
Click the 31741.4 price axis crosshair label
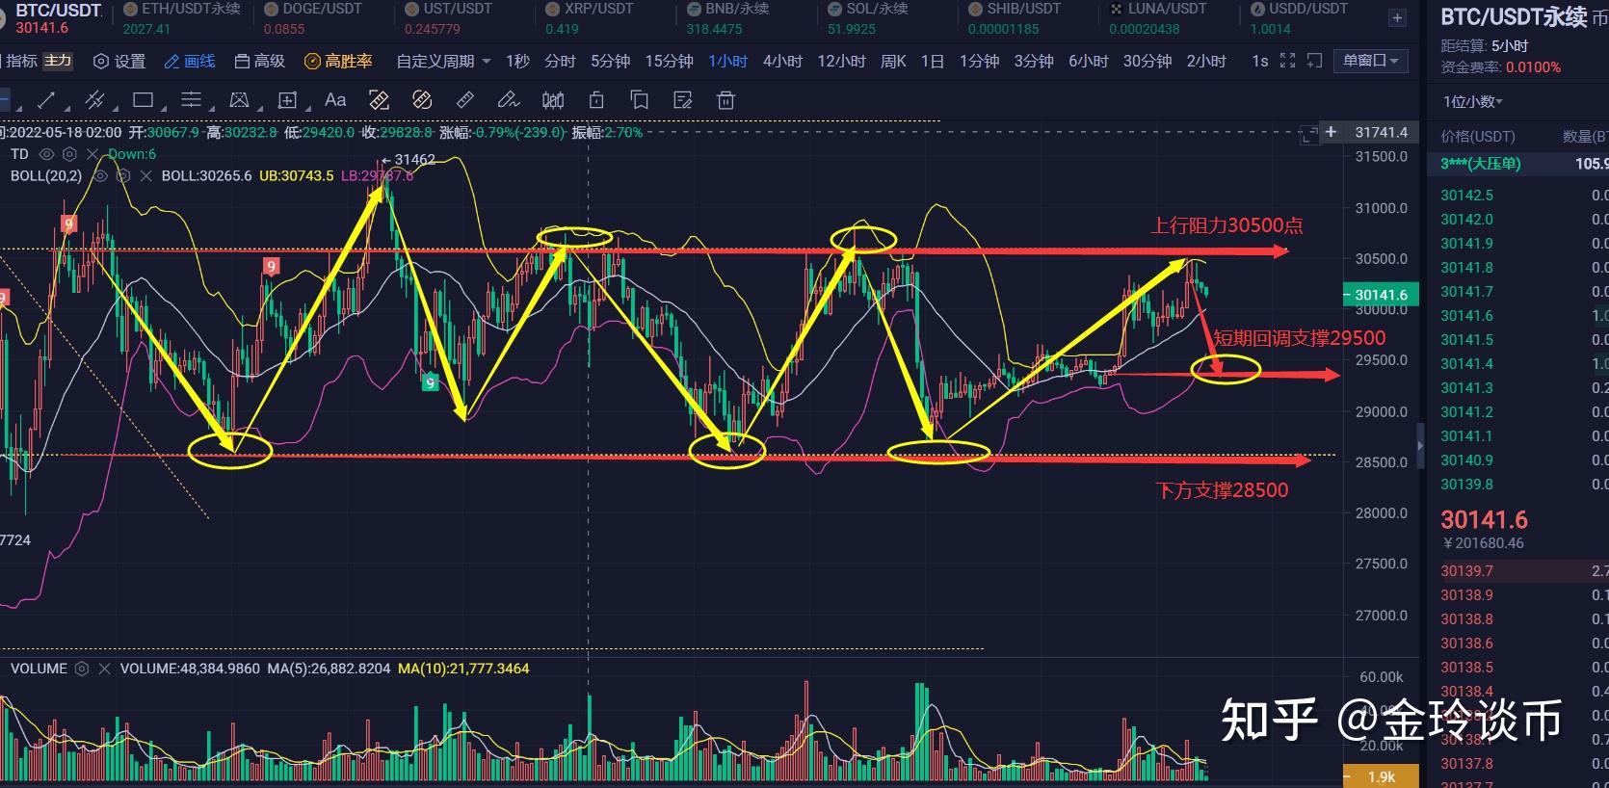pyautogui.click(x=1381, y=132)
